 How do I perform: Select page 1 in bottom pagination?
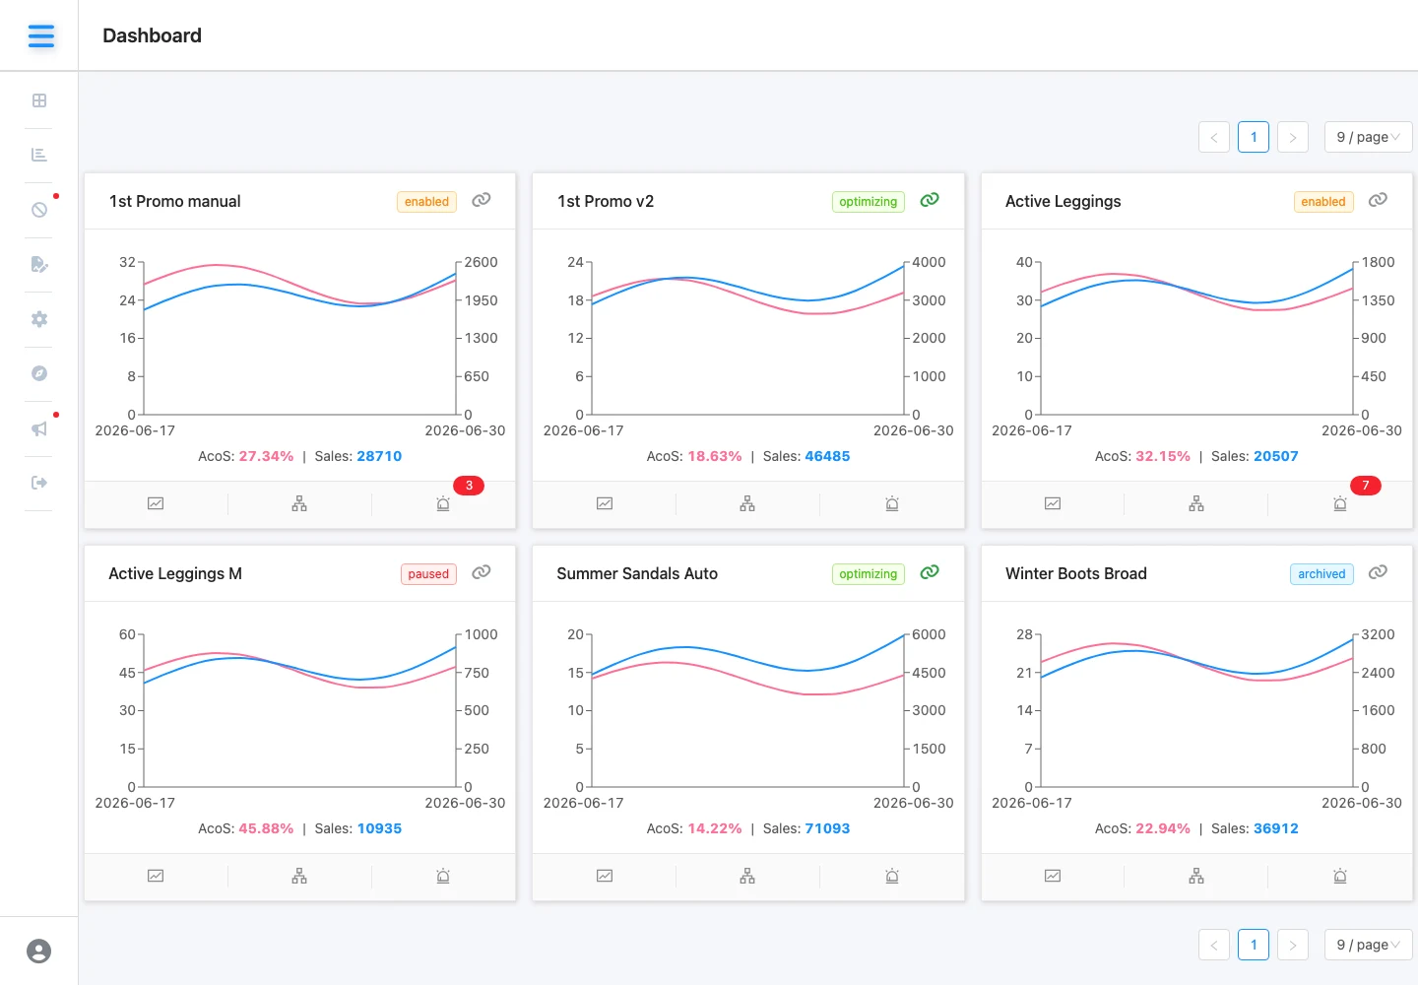pyautogui.click(x=1254, y=945)
